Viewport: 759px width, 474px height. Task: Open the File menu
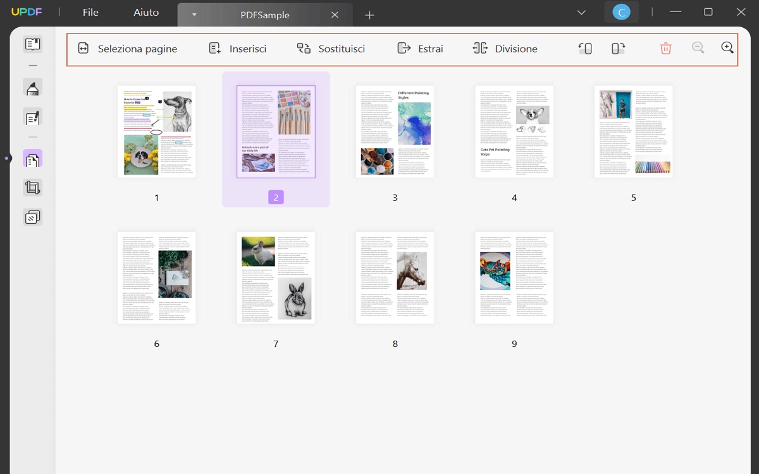[x=90, y=12]
